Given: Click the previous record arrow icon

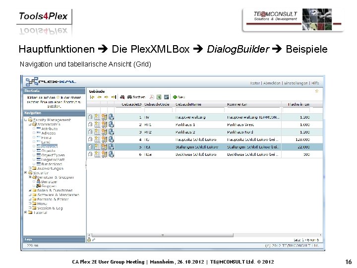Looking at the screenshot, I should (x=99, y=97).
